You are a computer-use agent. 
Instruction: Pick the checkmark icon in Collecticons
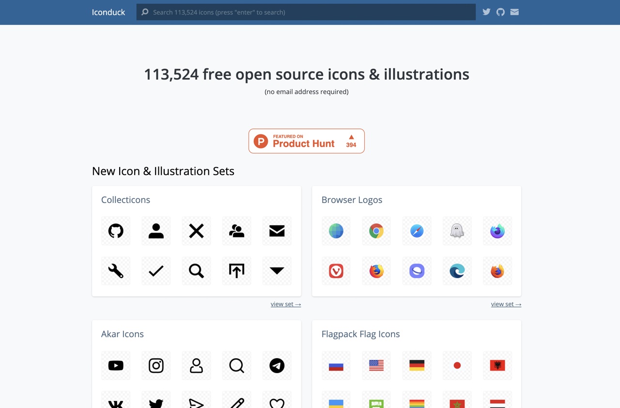click(x=156, y=271)
